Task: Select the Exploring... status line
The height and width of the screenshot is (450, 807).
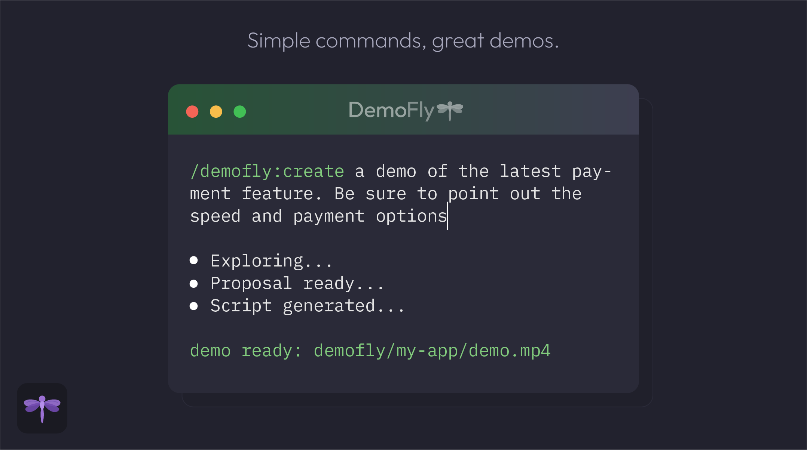Action: (271, 261)
